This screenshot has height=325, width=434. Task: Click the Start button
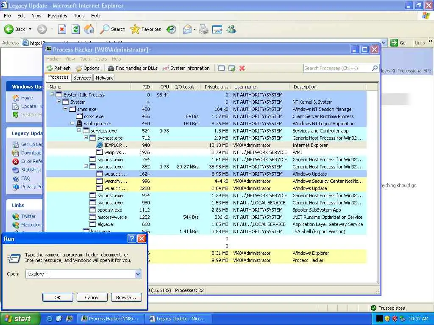coord(20,319)
